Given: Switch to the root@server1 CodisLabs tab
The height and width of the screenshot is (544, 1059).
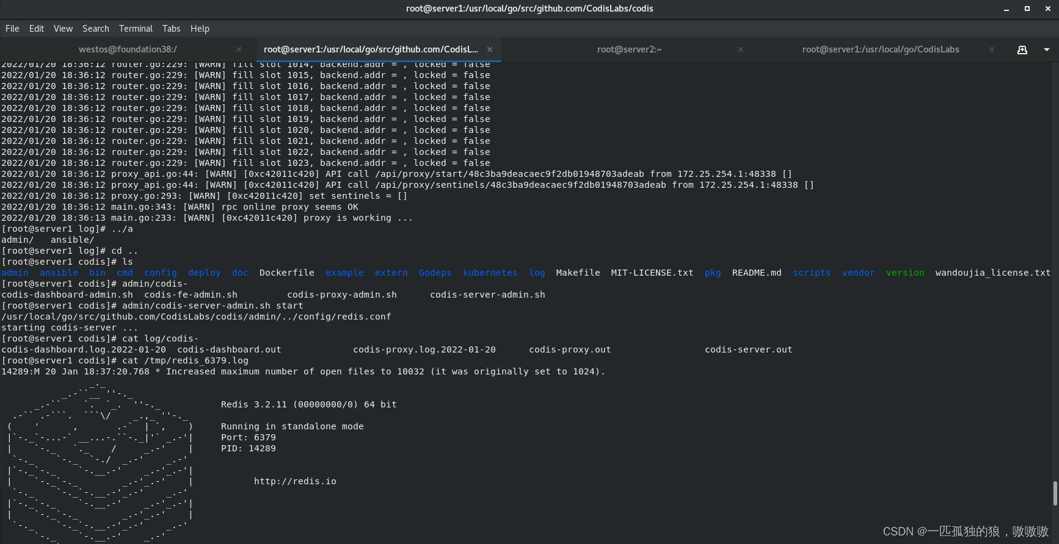Looking at the screenshot, I should coord(880,49).
